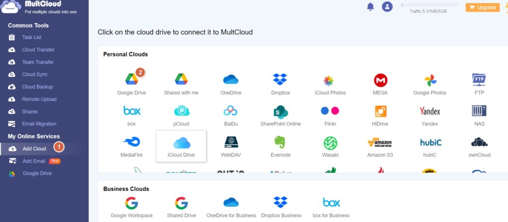Viewport: 508px width, 222px height.
Task: Click the Upgrade button
Action: point(482,7)
